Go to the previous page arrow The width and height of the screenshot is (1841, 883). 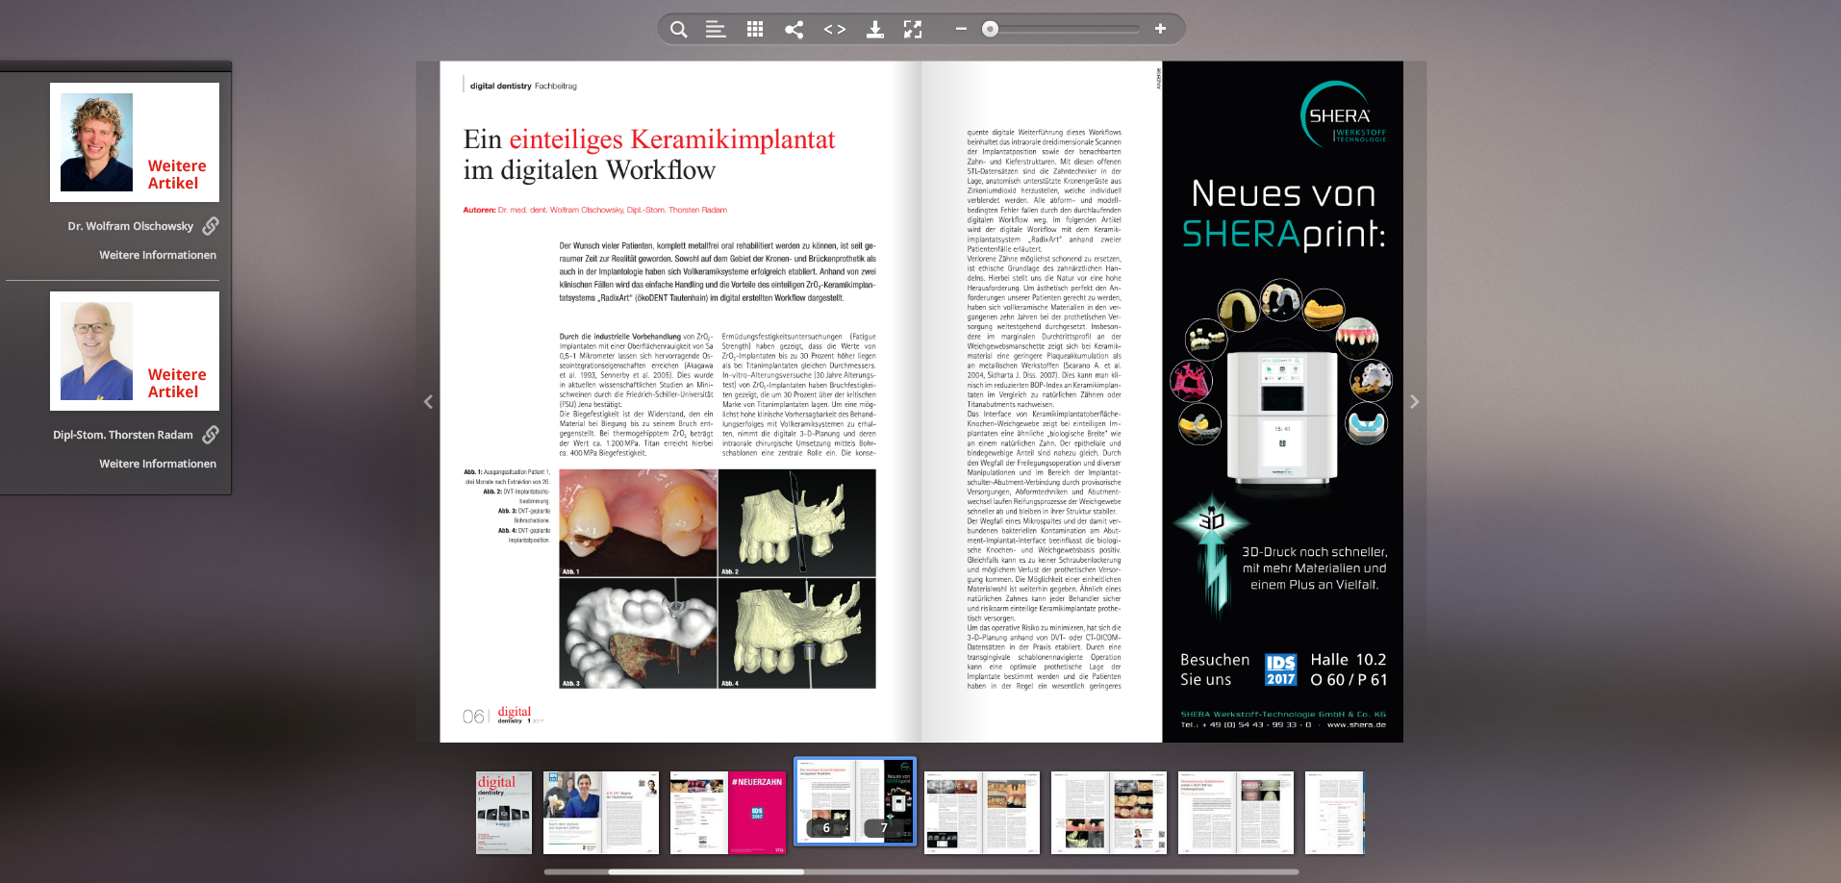click(428, 402)
